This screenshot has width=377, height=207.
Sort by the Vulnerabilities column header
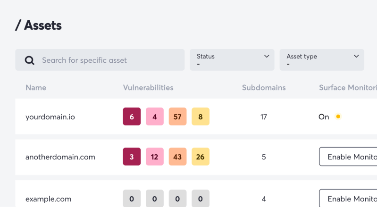[x=148, y=88]
